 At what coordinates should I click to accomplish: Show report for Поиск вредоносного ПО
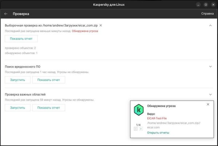[48, 80]
